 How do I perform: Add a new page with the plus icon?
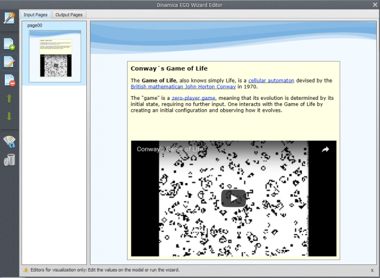click(9, 44)
